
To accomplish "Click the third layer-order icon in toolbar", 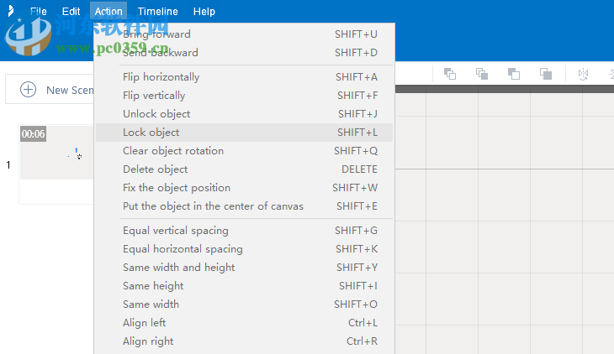I will (513, 74).
